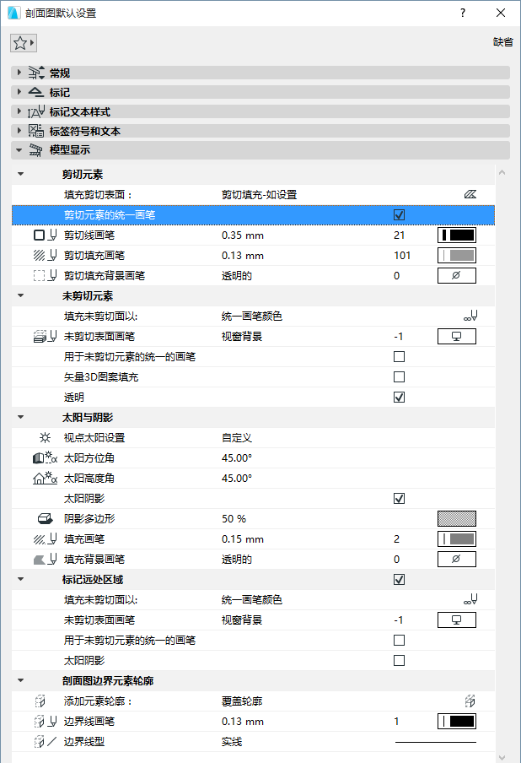
Task: Edit the 太阳方位角 value 45.00°
Action: pos(237,458)
